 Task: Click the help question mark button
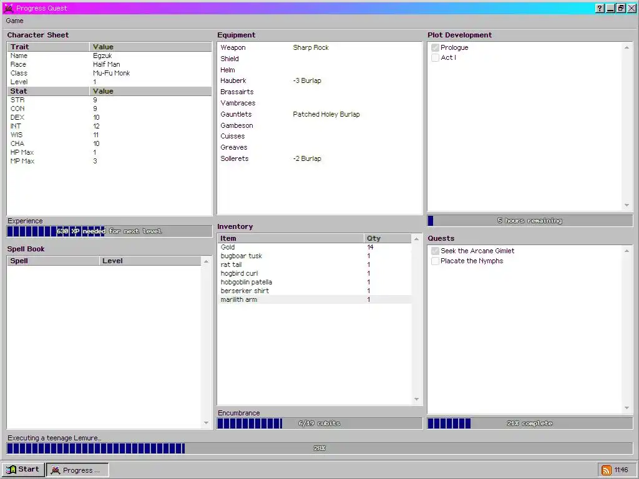pyautogui.click(x=600, y=8)
